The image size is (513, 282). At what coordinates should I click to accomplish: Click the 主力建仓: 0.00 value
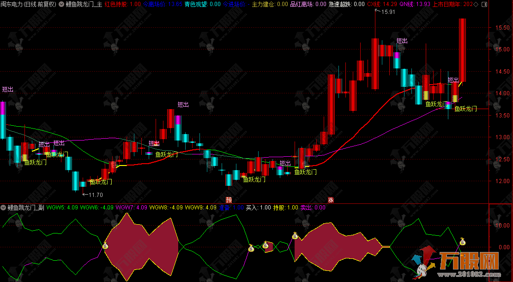[x=270, y=4]
